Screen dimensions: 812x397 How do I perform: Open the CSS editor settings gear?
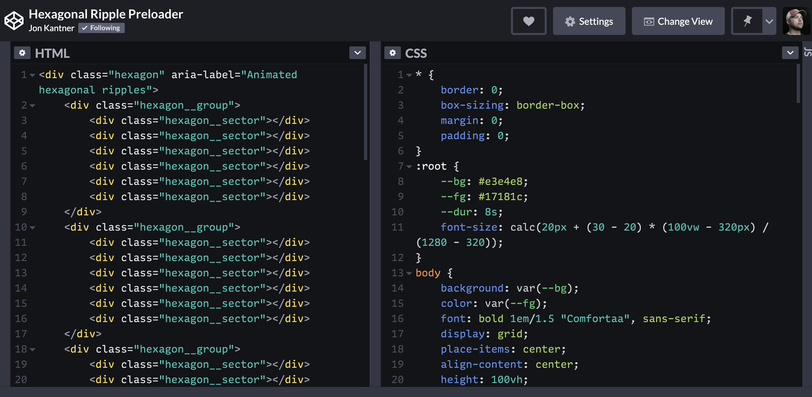[393, 53]
